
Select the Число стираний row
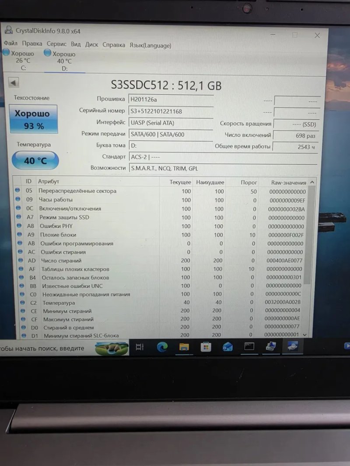(161, 260)
